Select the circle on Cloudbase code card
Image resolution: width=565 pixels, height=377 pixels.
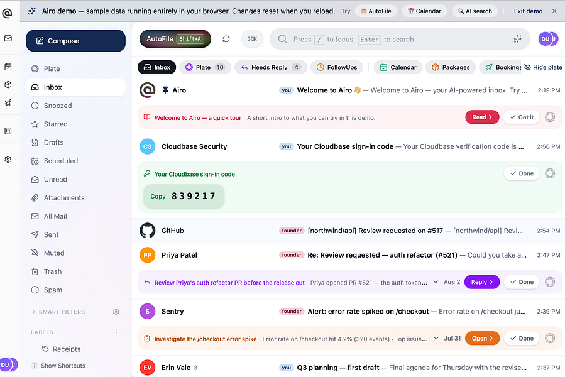[550, 173]
